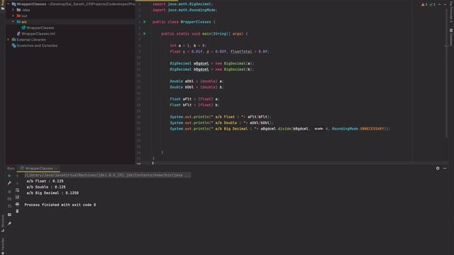Select Scratches and Consoles item
Screen dimensions: 454x255
(x=35, y=45)
